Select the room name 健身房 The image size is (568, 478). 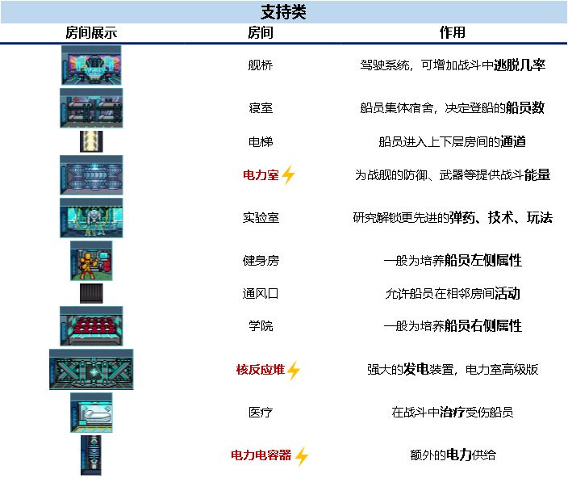click(261, 261)
